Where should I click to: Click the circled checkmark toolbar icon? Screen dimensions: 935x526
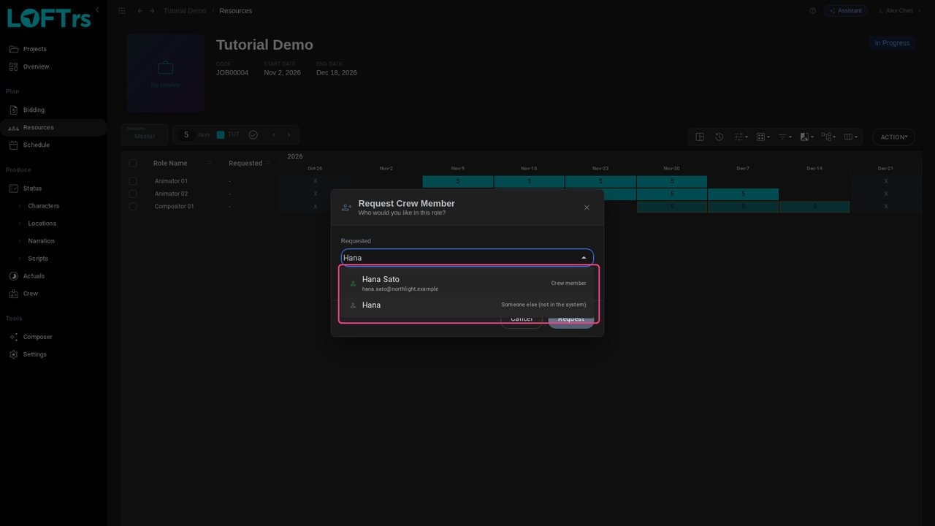(253, 135)
